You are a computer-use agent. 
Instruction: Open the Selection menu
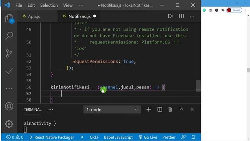pos(49,5)
